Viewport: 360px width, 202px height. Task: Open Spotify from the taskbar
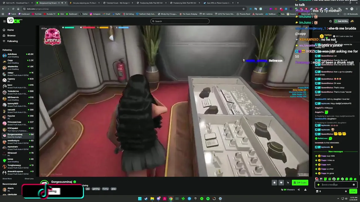point(208,199)
